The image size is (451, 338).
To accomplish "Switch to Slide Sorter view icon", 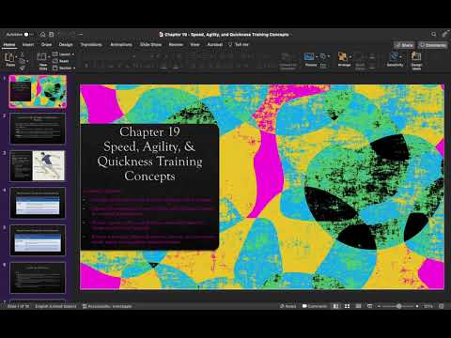I will (x=347, y=306).
